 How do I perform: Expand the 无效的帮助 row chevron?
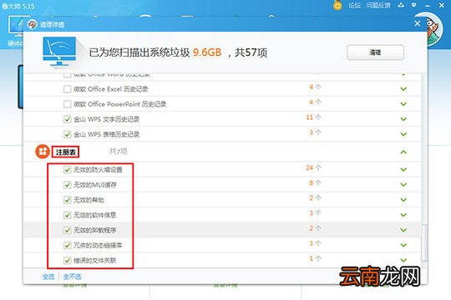[403, 200]
